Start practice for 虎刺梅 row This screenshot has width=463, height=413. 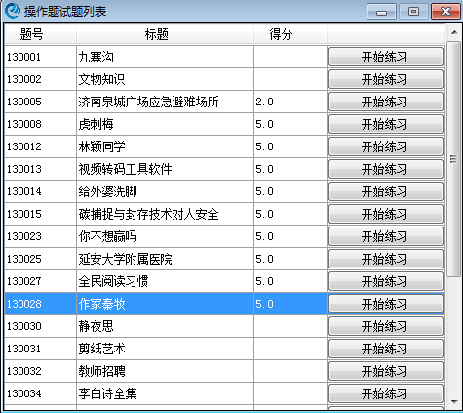pos(386,124)
